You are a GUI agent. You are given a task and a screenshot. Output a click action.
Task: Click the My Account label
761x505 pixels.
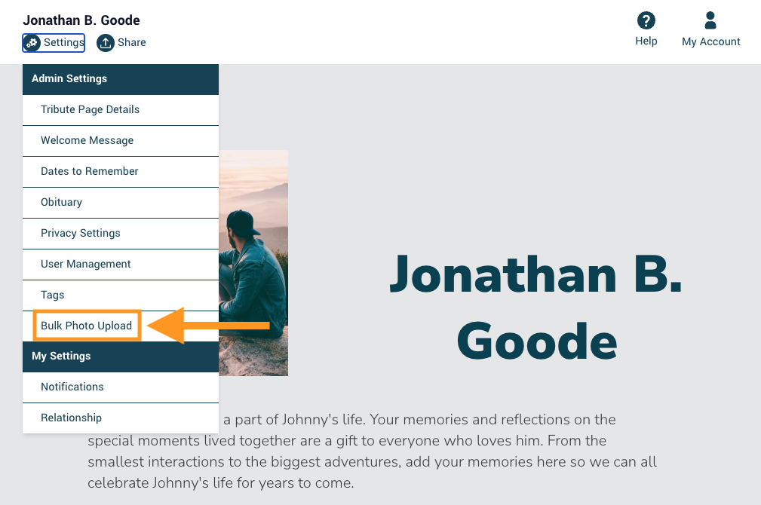coord(711,41)
